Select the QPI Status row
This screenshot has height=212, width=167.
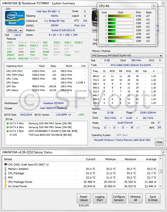tap(46, 90)
